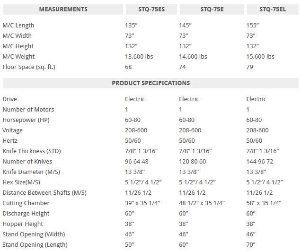Select the Number of Knives label
301x251 pixels.
[x=27, y=162]
